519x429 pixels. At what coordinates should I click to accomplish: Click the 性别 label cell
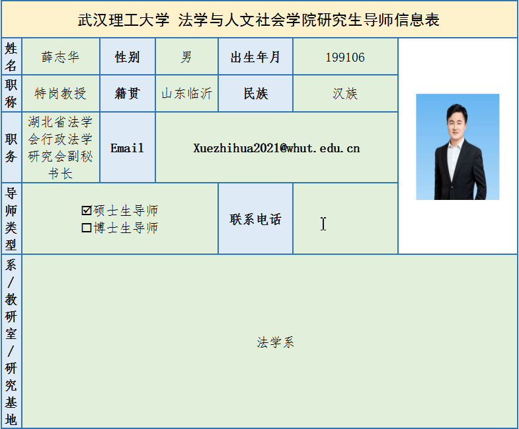tap(128, 57)
